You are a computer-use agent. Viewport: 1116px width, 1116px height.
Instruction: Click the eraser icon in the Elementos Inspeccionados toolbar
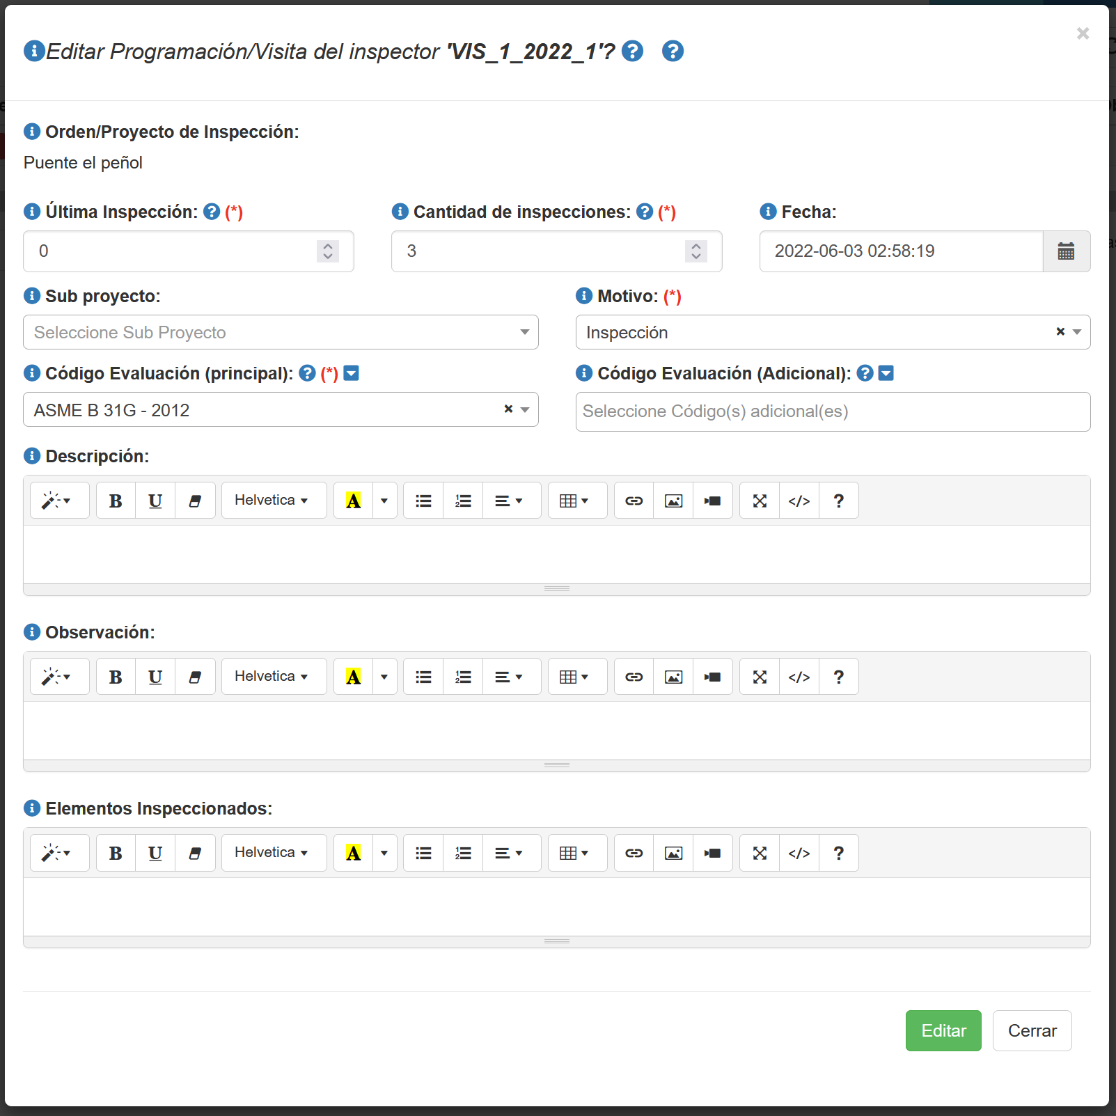[x=195, y=853]
